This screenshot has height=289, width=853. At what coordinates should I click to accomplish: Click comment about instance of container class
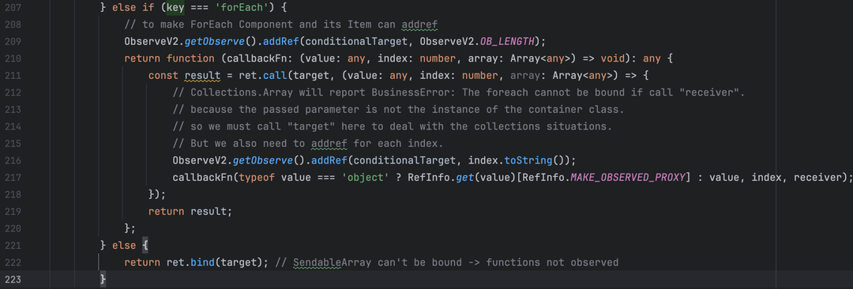398,110
